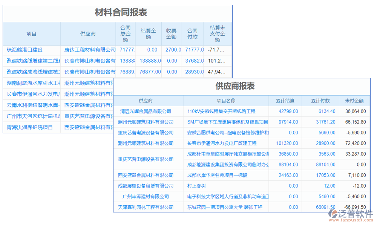Open project 东城花园一期项目公寓大堂装饰工程
The height and width of the screenshot is (226, 377).
pyautogui.click(x=224, y=207)
